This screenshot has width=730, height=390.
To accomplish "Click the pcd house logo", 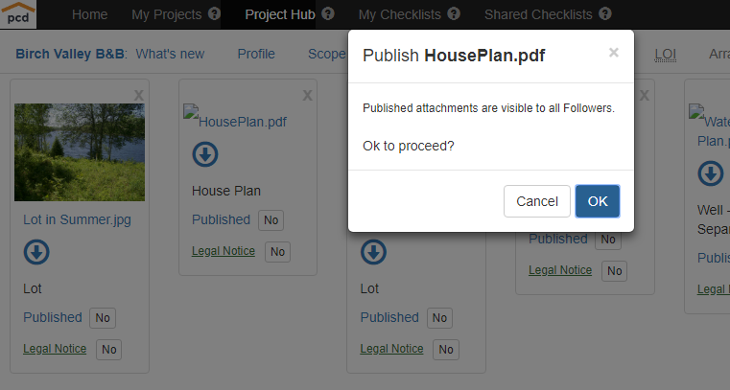I will 18,14.
